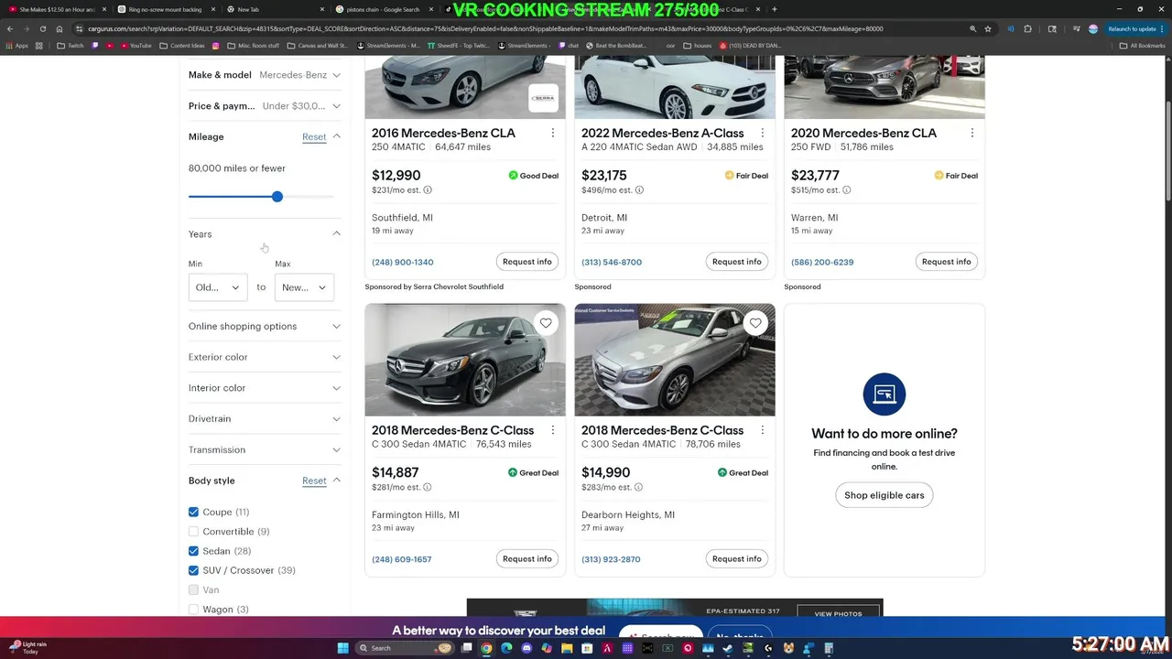
Task: Expand Online shopping options filter
Action: 265,326
